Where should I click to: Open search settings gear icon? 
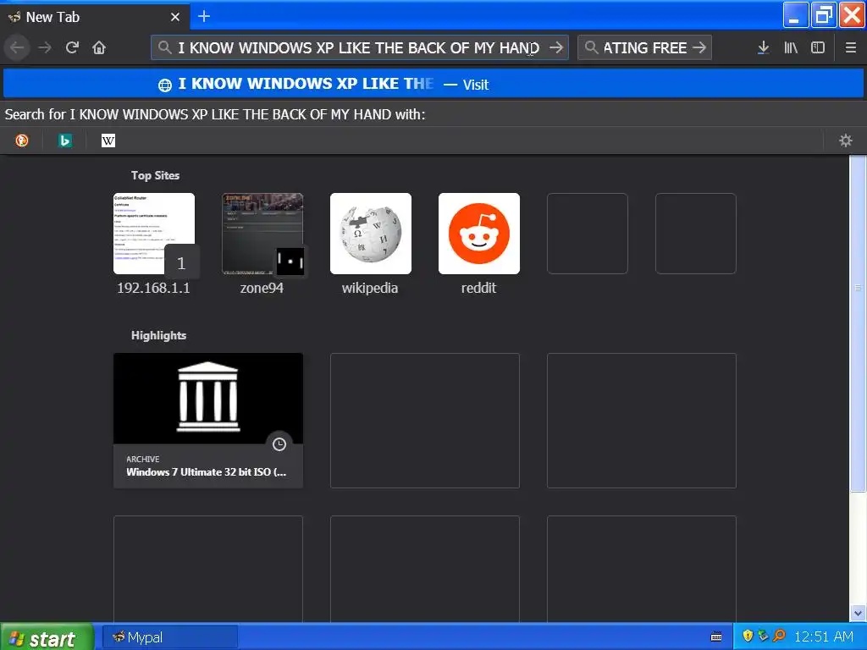846,141
